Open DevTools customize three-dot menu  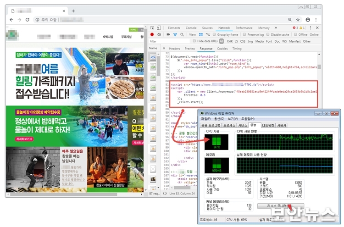[310, 28]
